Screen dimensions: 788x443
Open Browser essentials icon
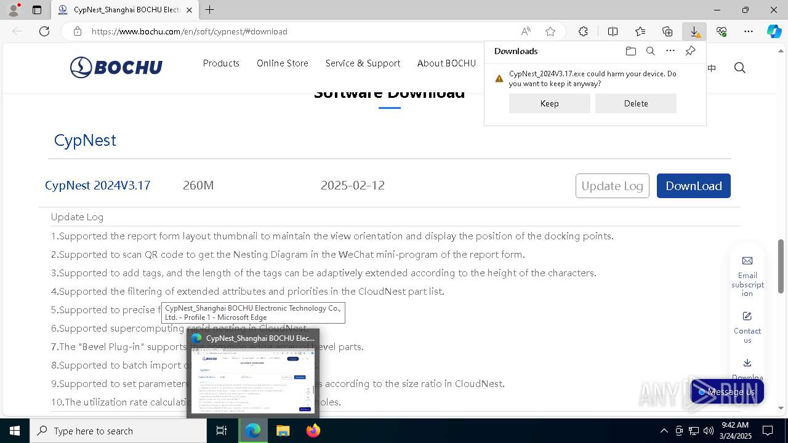[722, 31]
